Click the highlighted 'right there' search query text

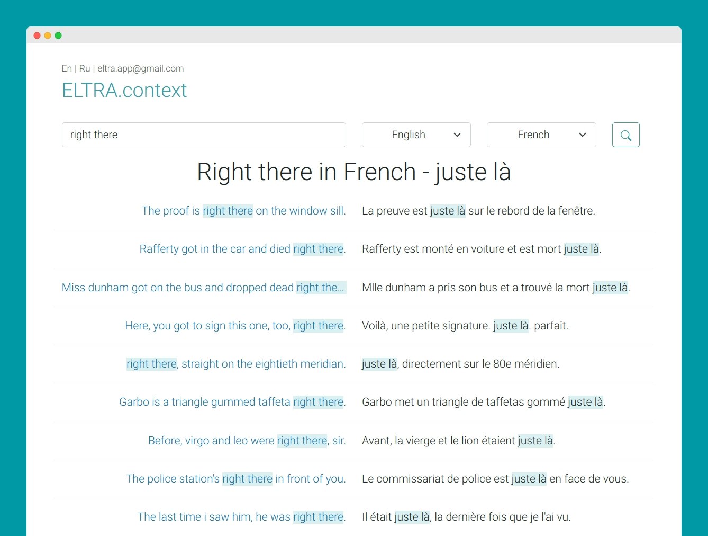coord(94,135)
